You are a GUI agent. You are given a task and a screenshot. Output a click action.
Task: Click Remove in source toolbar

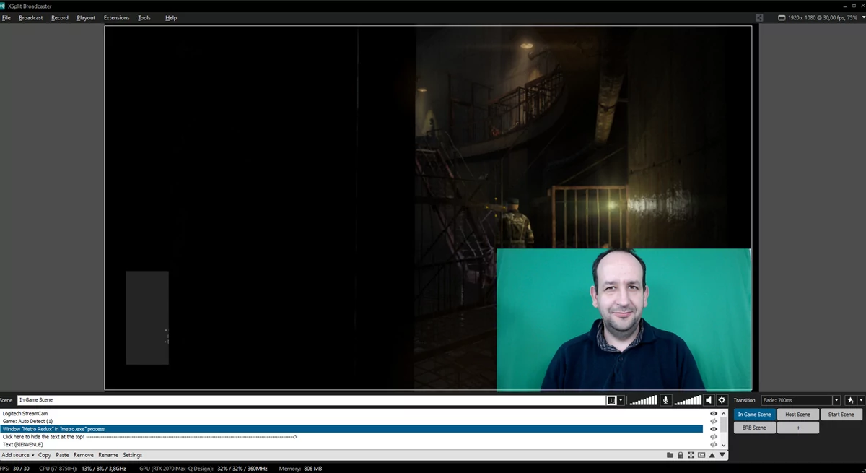click(84, 455)
